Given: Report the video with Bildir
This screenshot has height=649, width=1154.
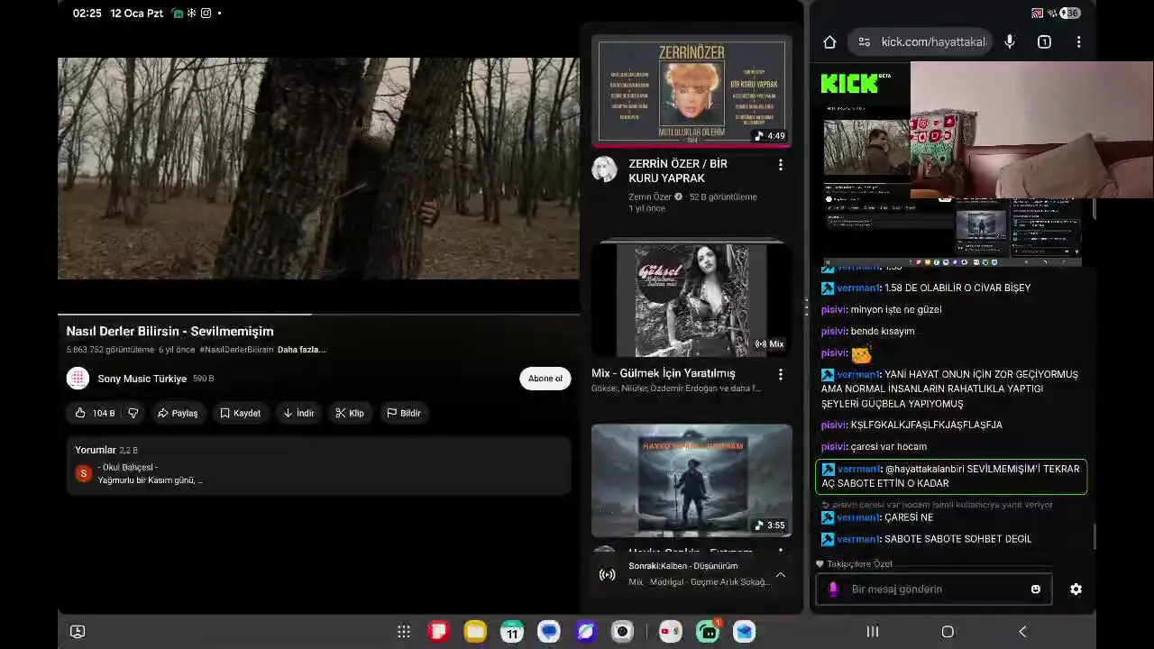Looking at the screenshot, I should [x=404, y=413].
